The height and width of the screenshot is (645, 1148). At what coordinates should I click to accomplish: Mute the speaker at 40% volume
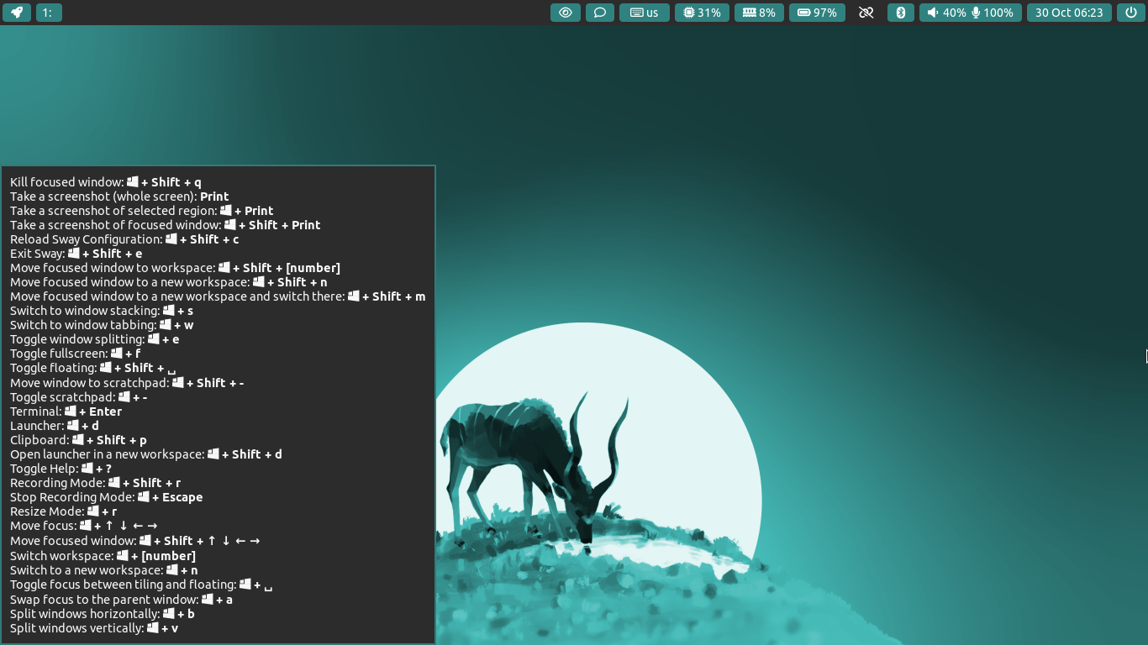pos(946,13)
